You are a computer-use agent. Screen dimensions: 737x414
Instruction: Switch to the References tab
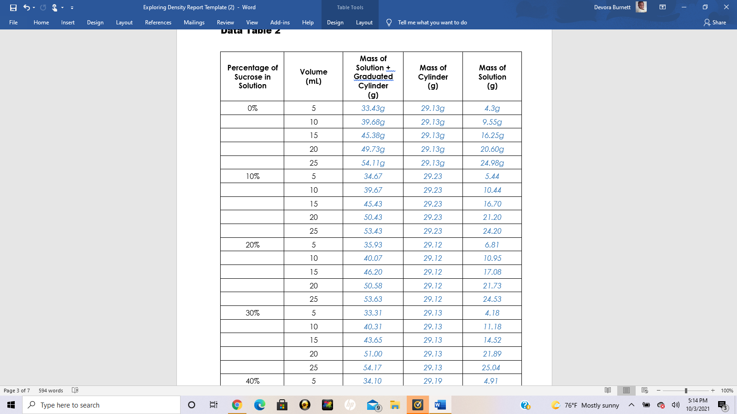pos(158,22)
